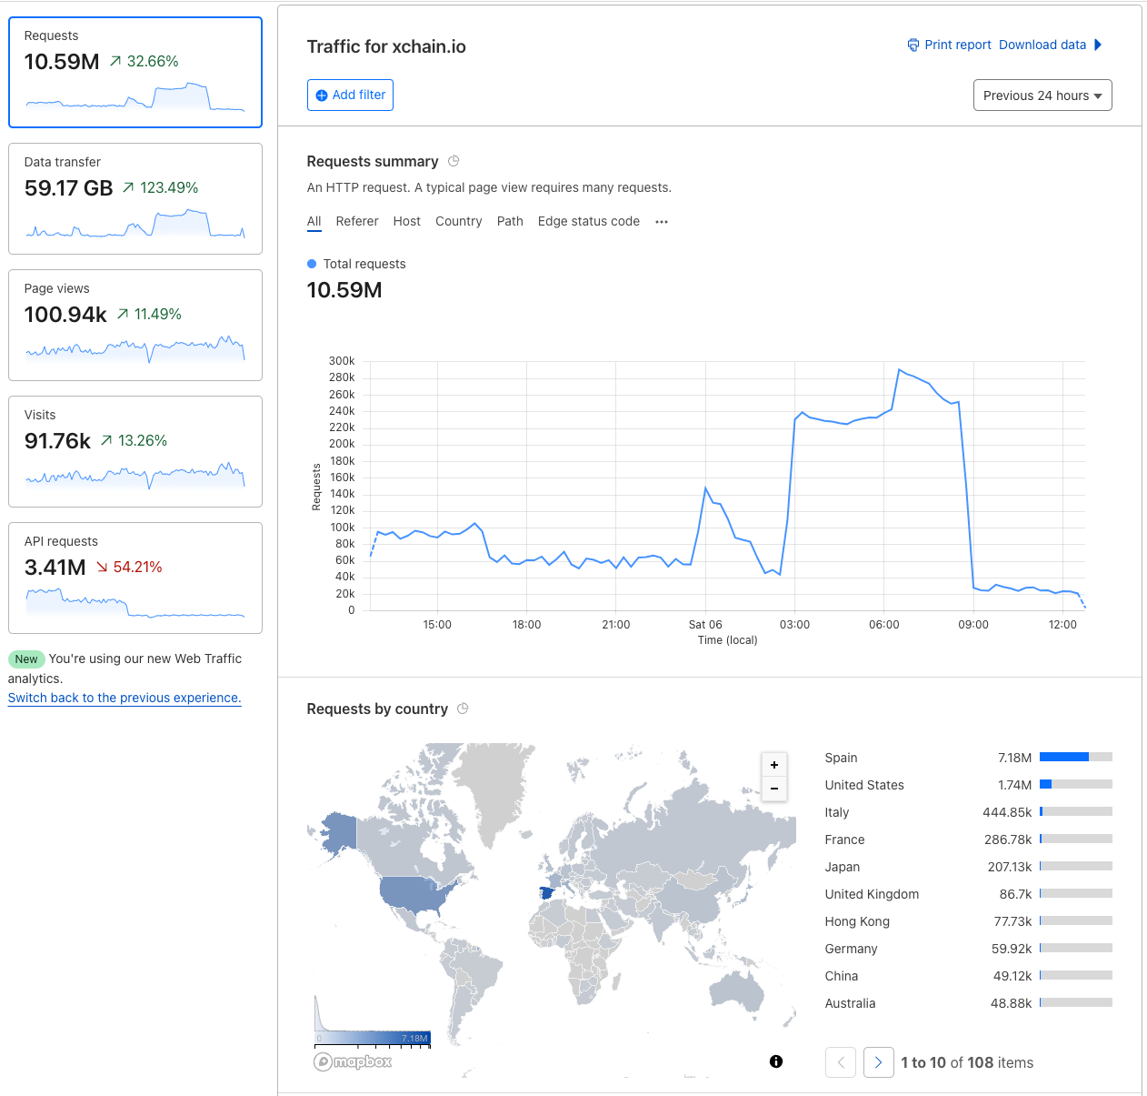Viewport: 1147px width, 1096px height.
Task: Click the Traffic for xchain.io heading
Action: tap(386, 46)
